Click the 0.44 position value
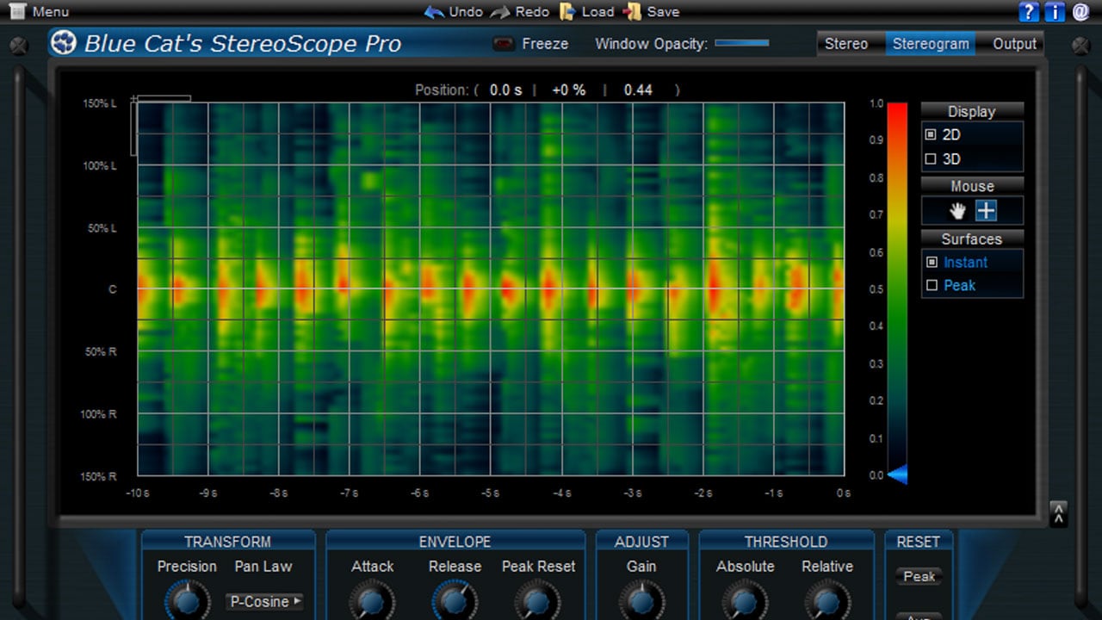Screen dimensions: 1102x620 638,90
